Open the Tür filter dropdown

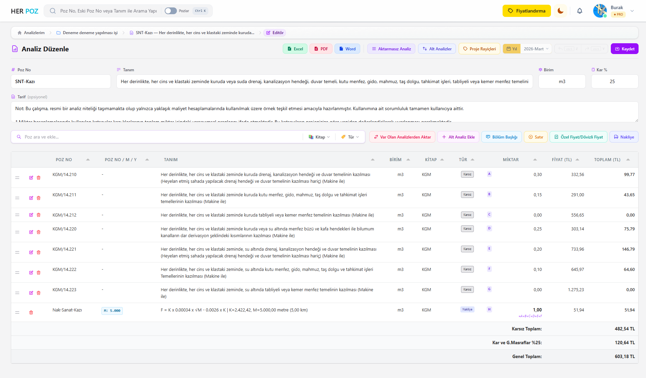click(350, 137)
